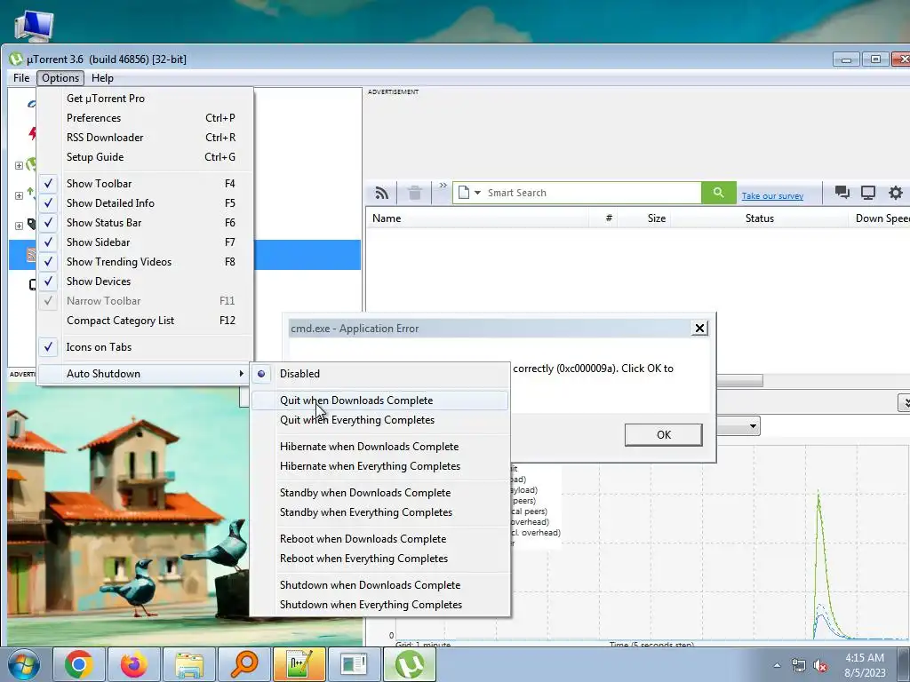Image resolution: width=910 pixels, height=682 pixels.
Task: Launch Google Chrome from taskbar
Action: point(78,664)
